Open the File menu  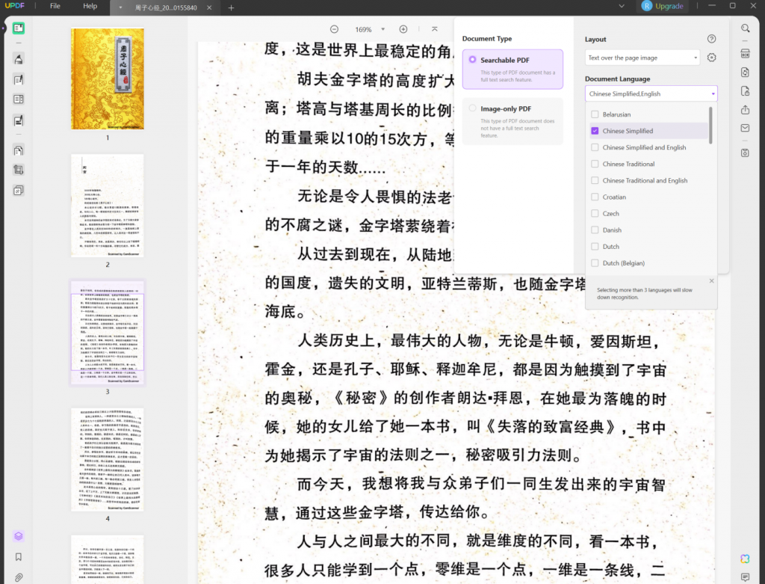coord(55,6)
